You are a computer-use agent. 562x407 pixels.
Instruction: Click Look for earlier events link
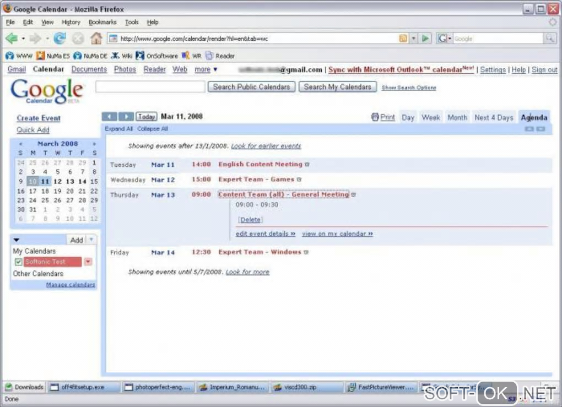click(266, 146)
